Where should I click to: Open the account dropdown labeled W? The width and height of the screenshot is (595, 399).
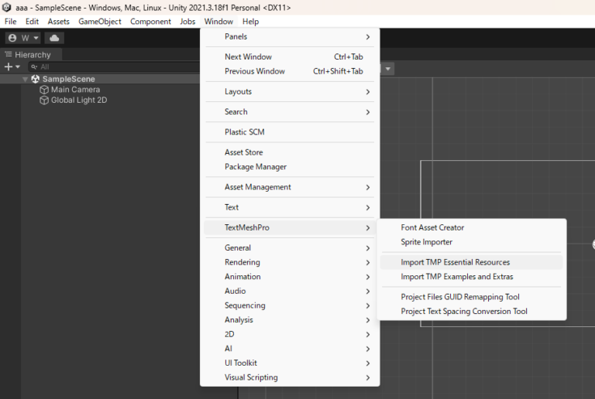(23, 38)
